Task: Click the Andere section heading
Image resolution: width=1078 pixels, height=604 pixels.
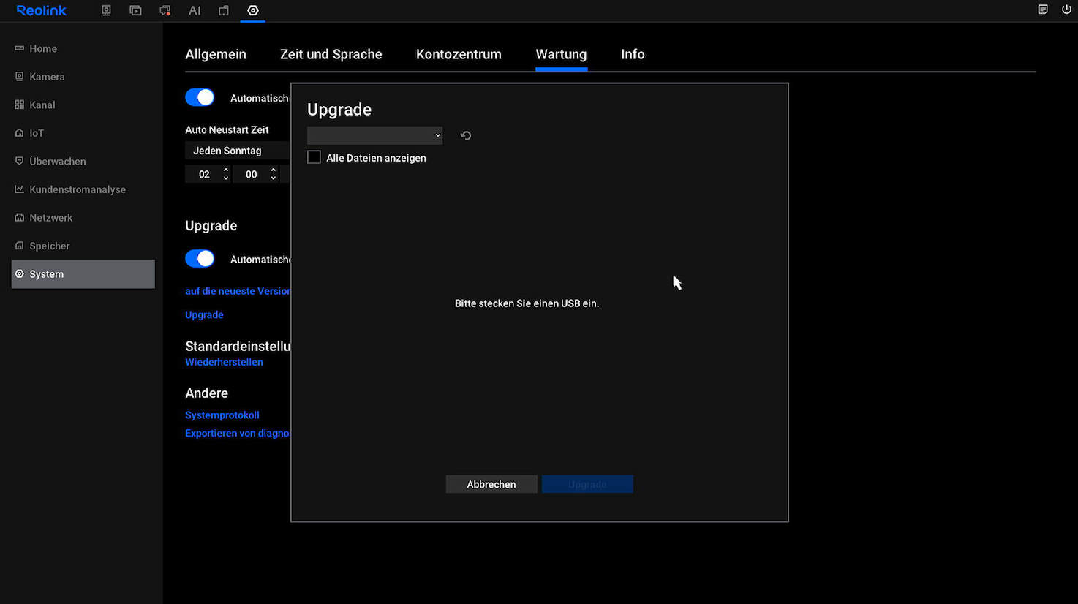Action: point(206,393)
